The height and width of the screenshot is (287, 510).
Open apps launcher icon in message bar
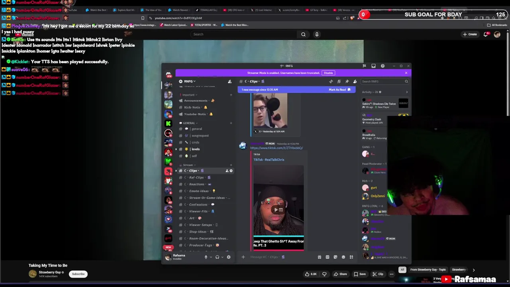coord(351,257)
